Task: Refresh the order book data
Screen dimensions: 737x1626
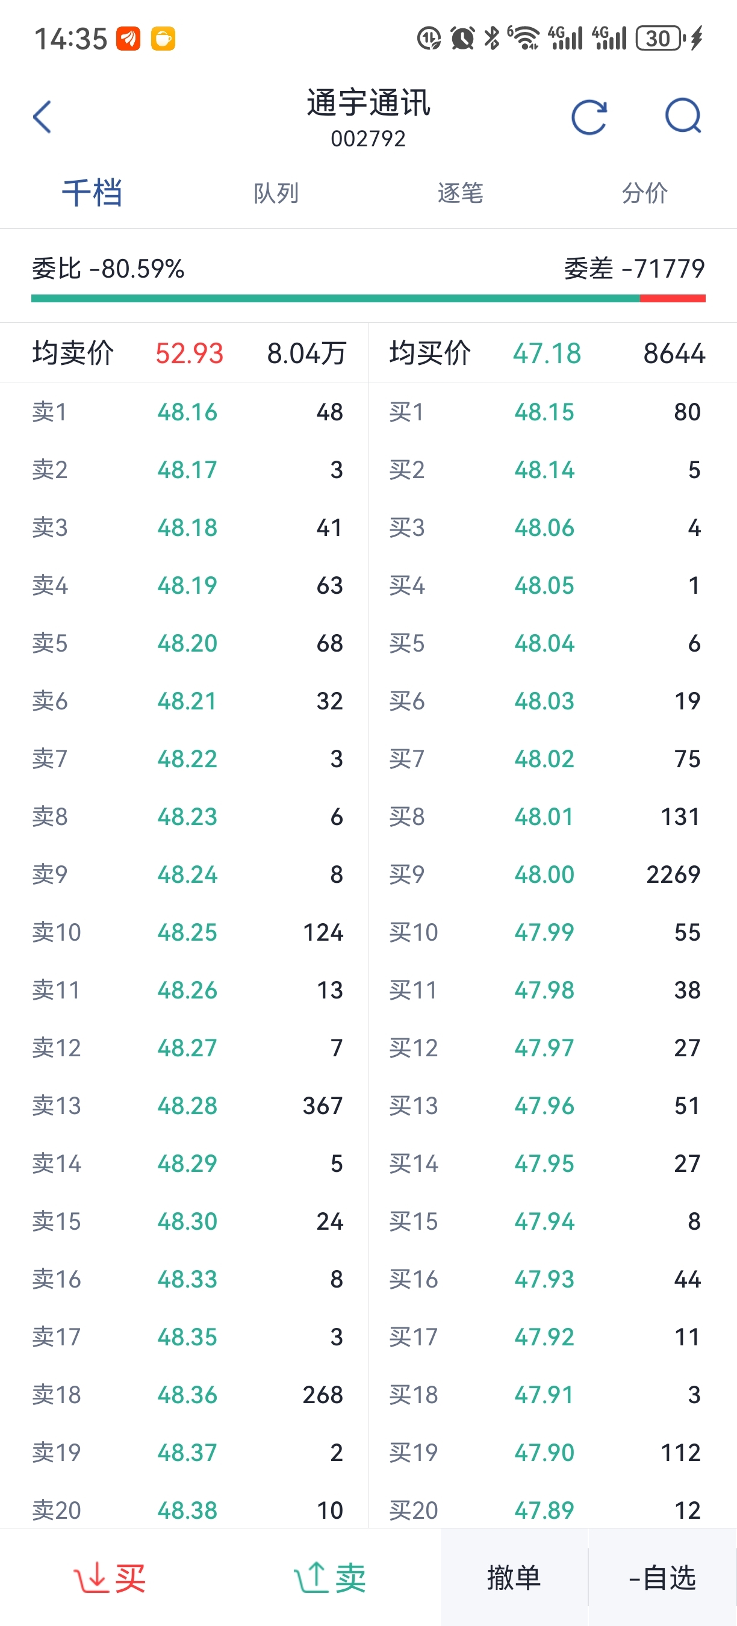Action: pos(589,117)
